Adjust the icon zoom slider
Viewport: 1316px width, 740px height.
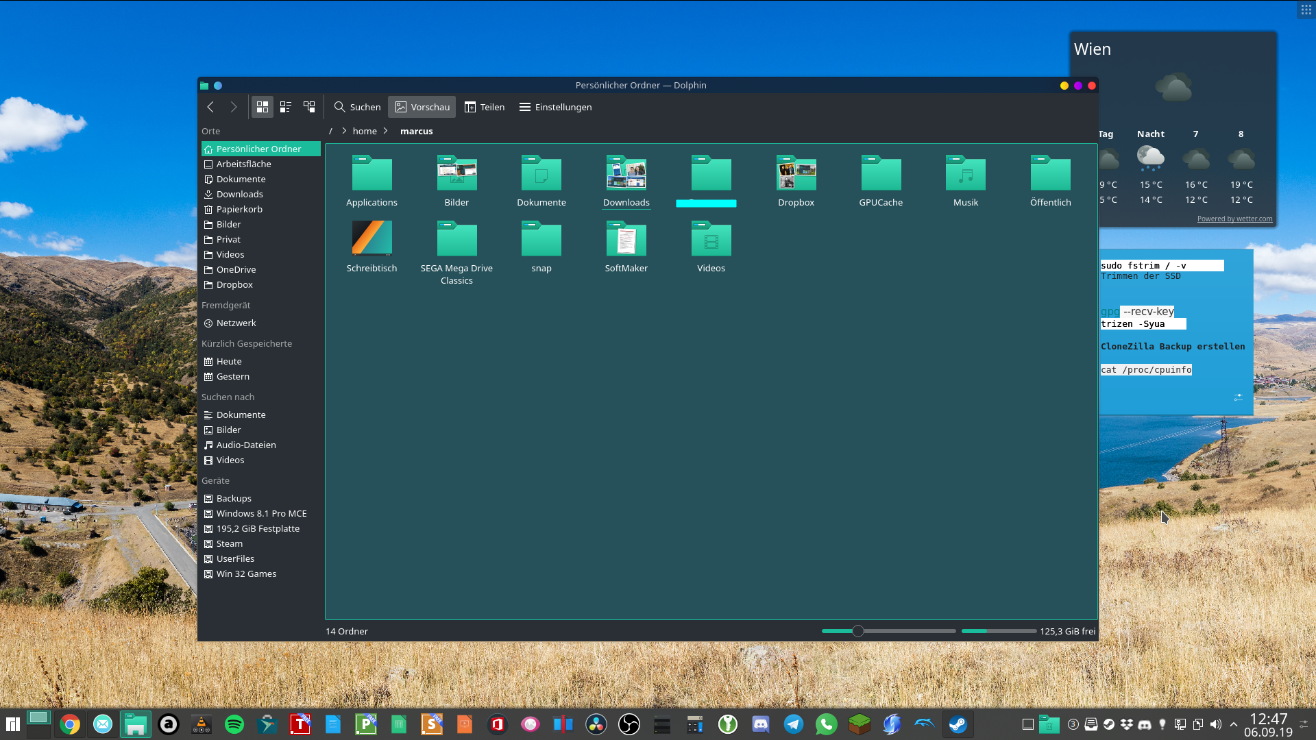pyautogui.click(x=858, y=631)
